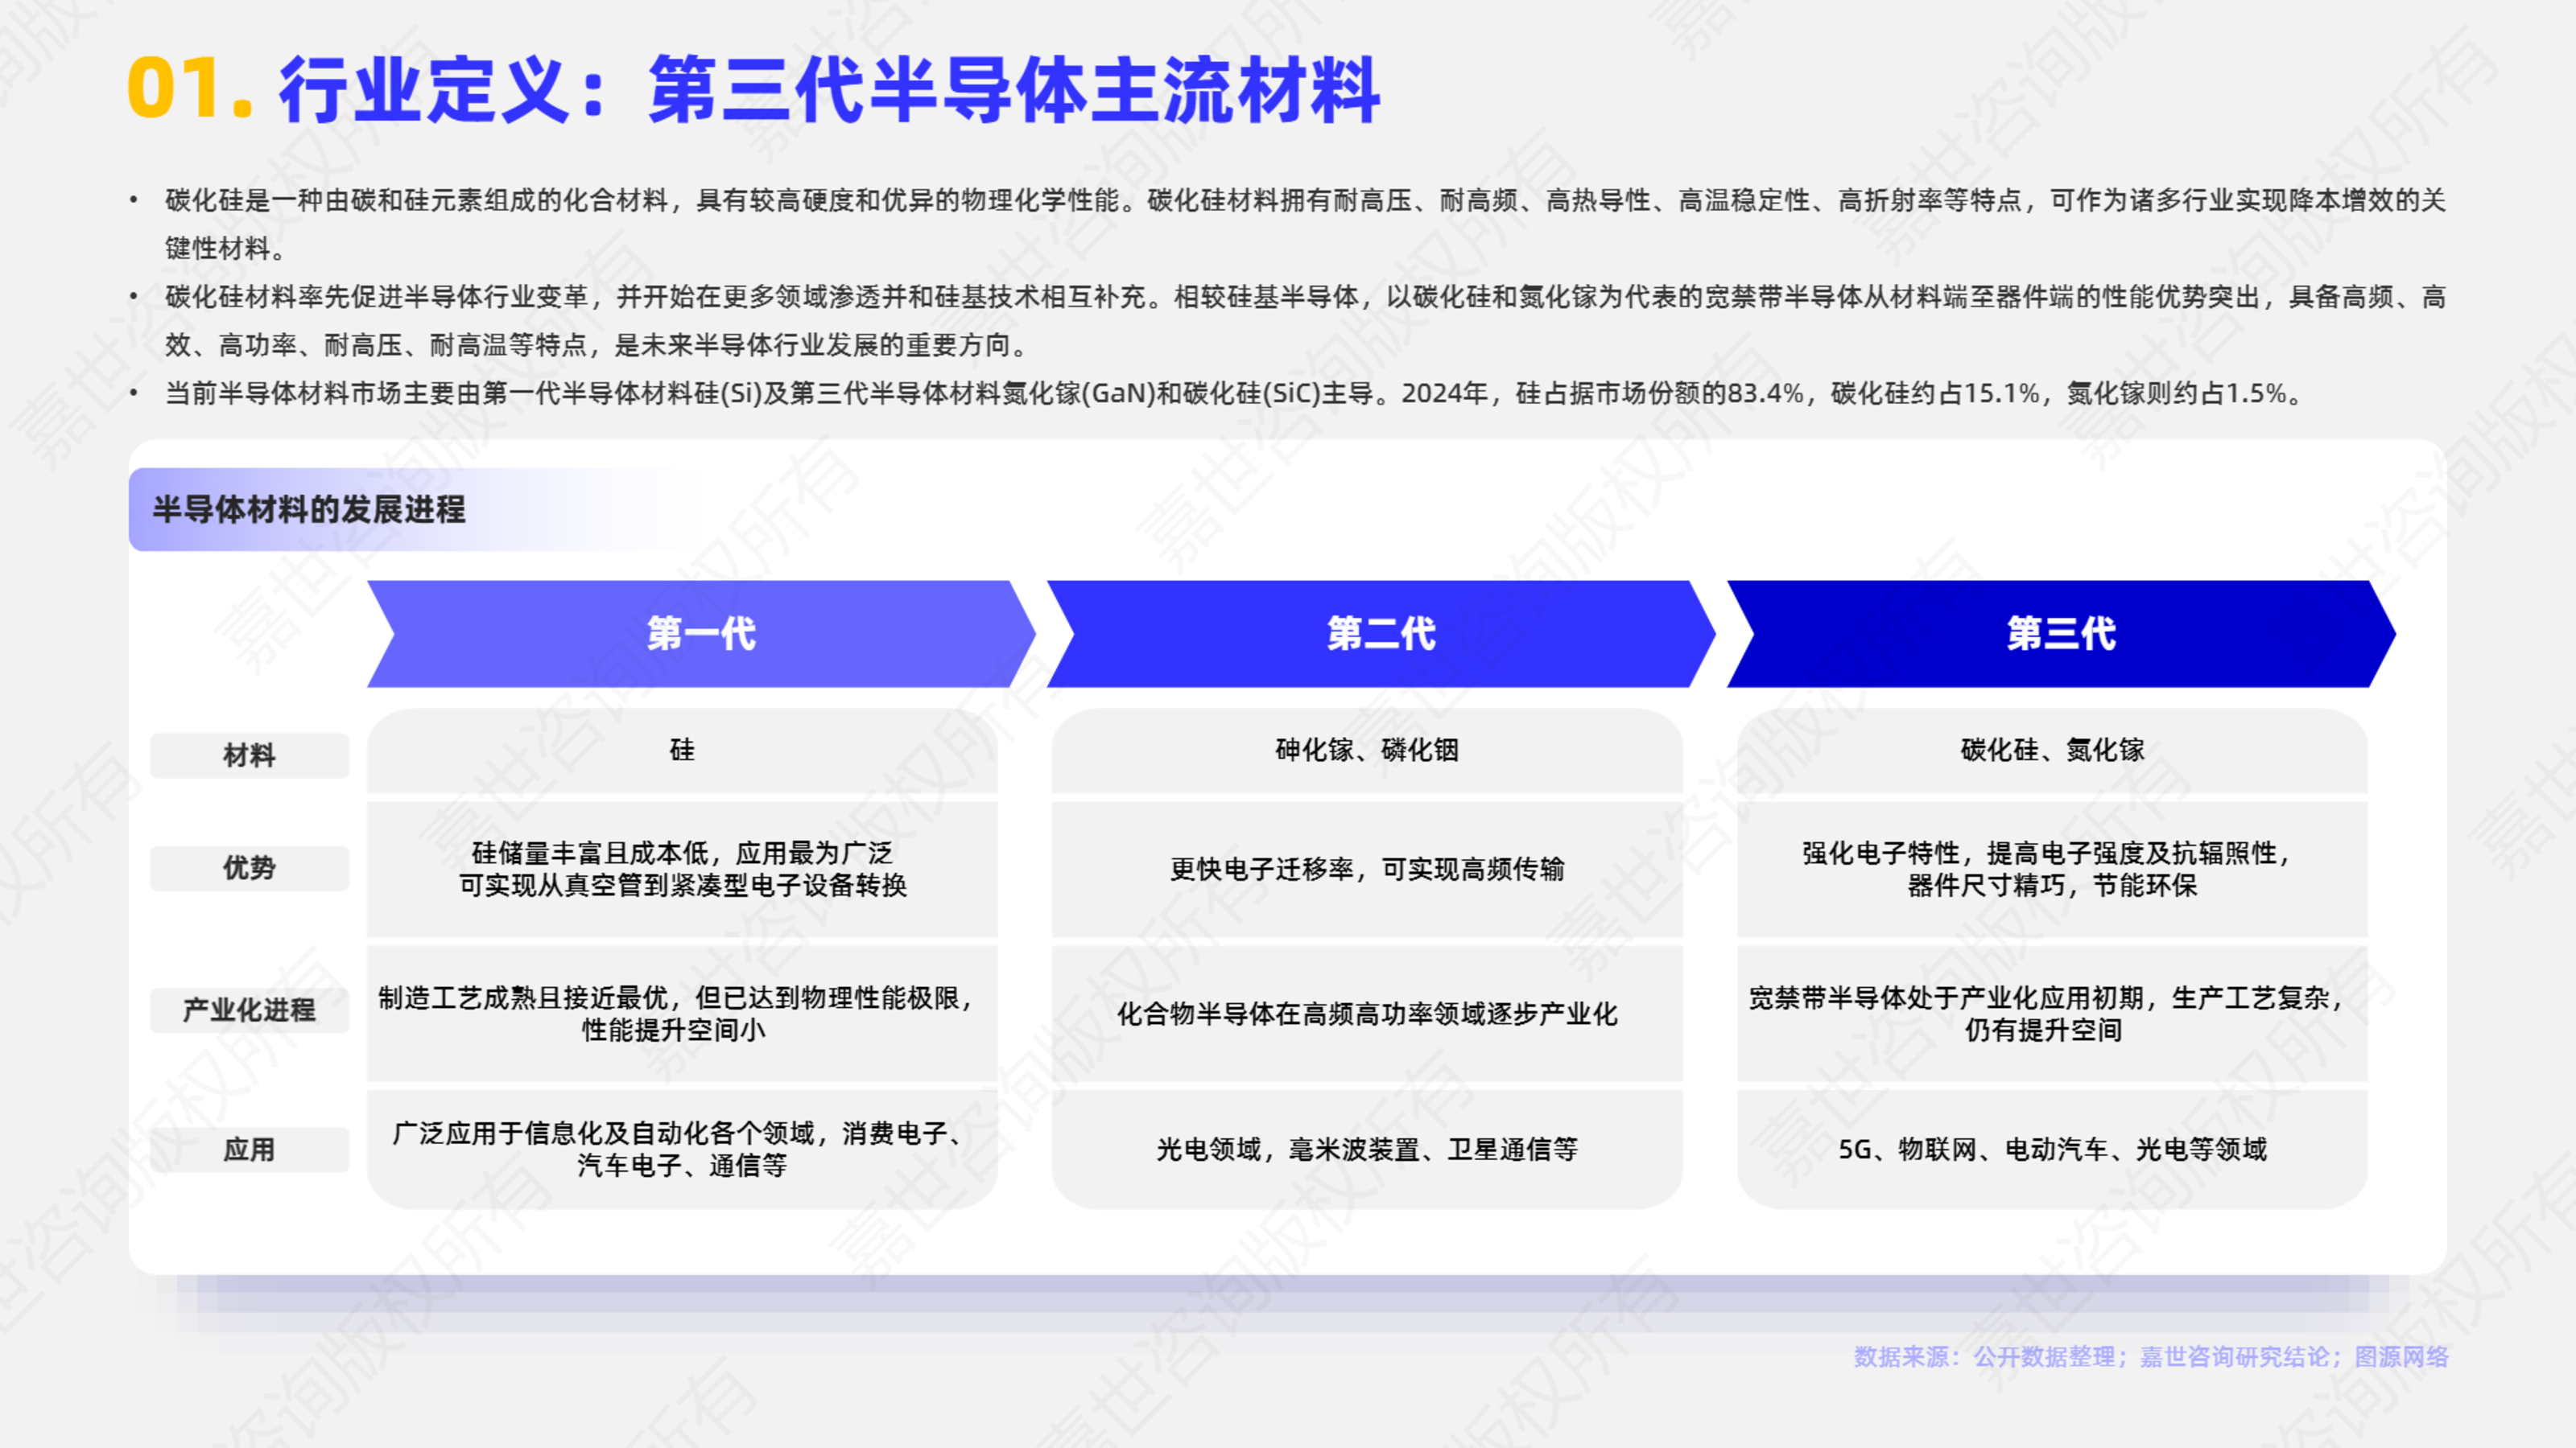The image size is (2576, 1448).
Task: Click the 砷化镓、磷化铟 cell
Action: 1366,751
